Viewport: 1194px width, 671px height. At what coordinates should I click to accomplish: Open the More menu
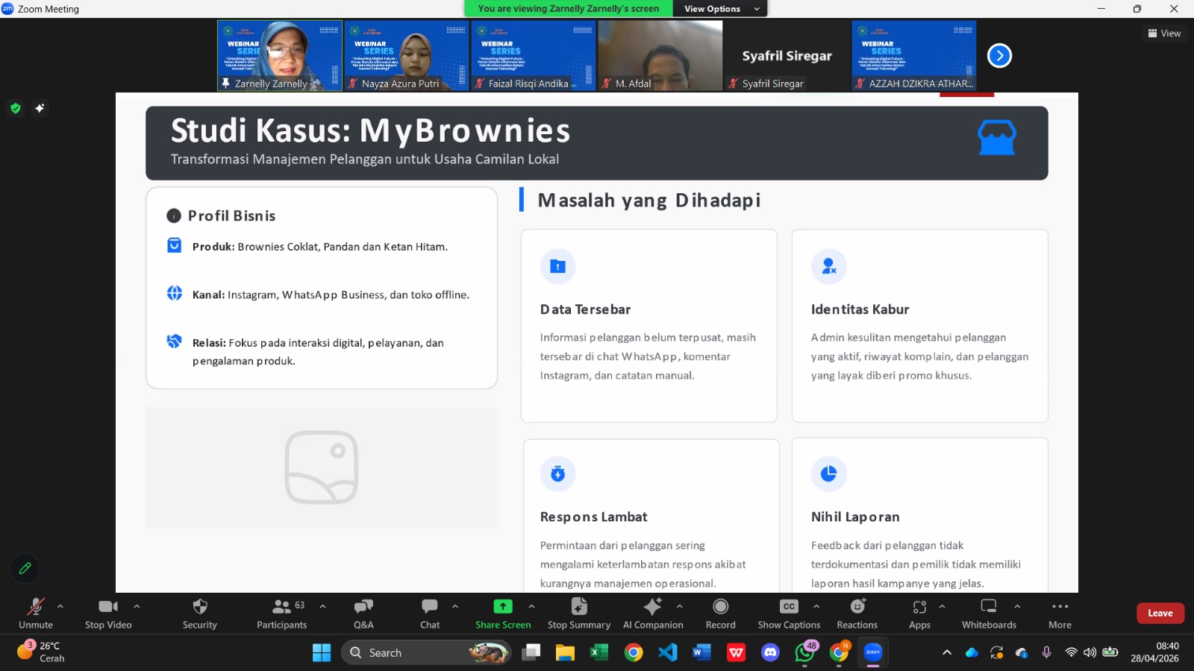click(x=1060, y=613)
